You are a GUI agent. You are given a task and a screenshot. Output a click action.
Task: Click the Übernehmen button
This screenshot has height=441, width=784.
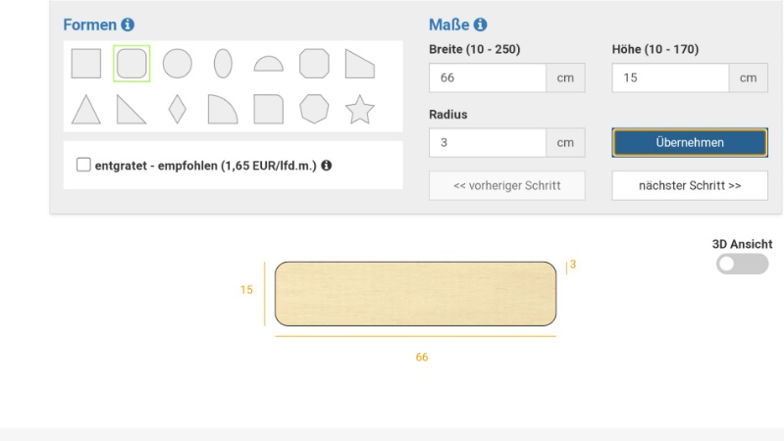point(690,142)
